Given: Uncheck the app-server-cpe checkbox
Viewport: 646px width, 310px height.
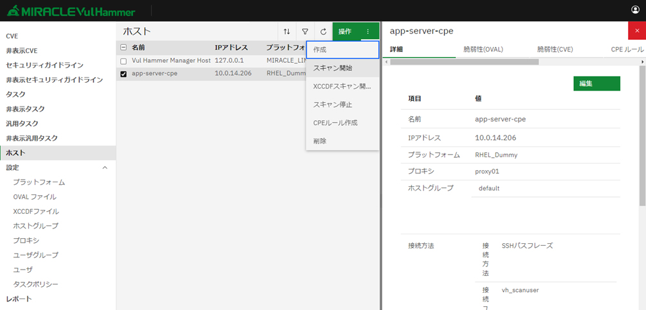Looking at the screenshot, I should point(124,74).
